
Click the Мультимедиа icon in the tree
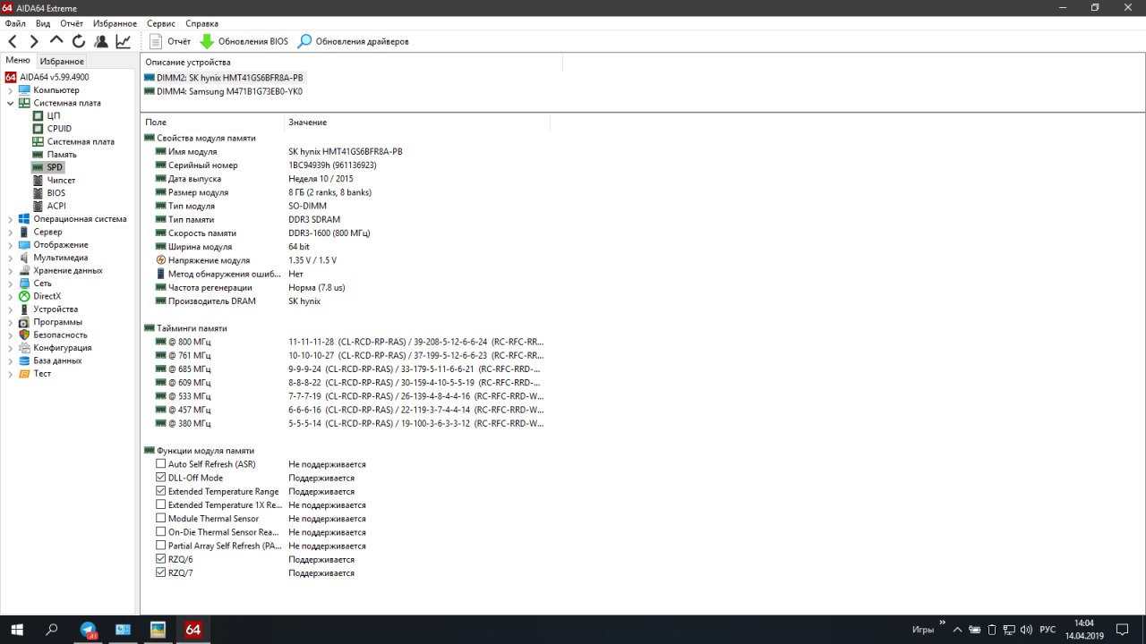25,258
